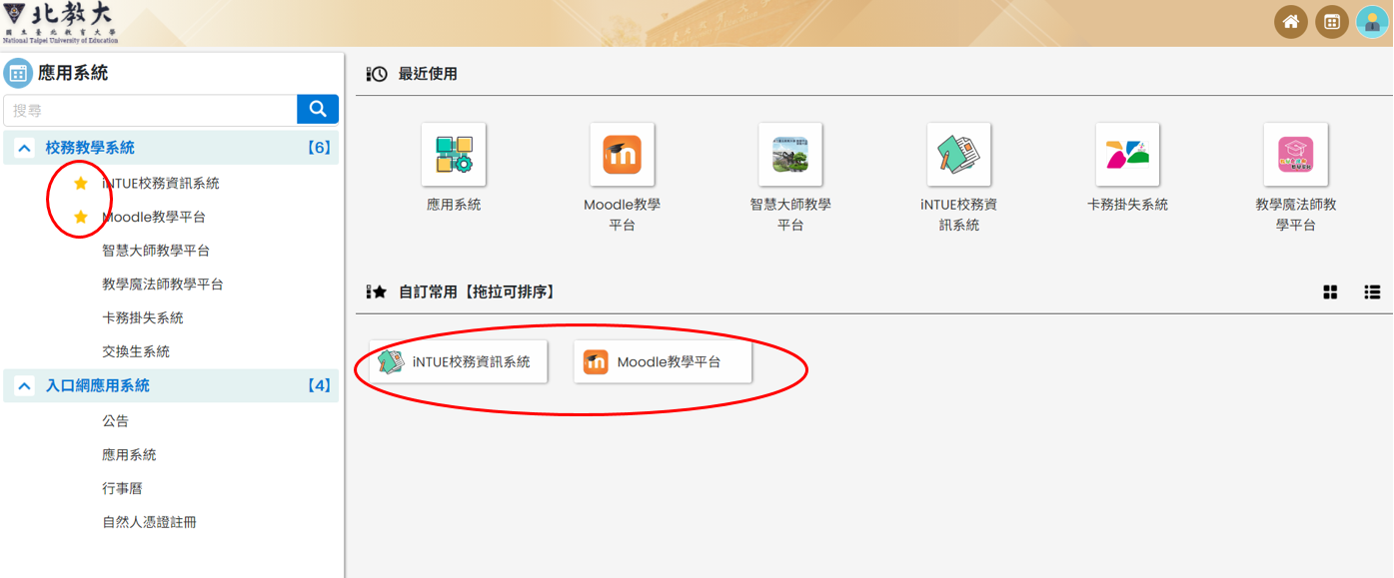Open 卡務掛失系統 in the sidebar
The height and width of the screenshot is (578, 1394).
click(x=143, y=318)
